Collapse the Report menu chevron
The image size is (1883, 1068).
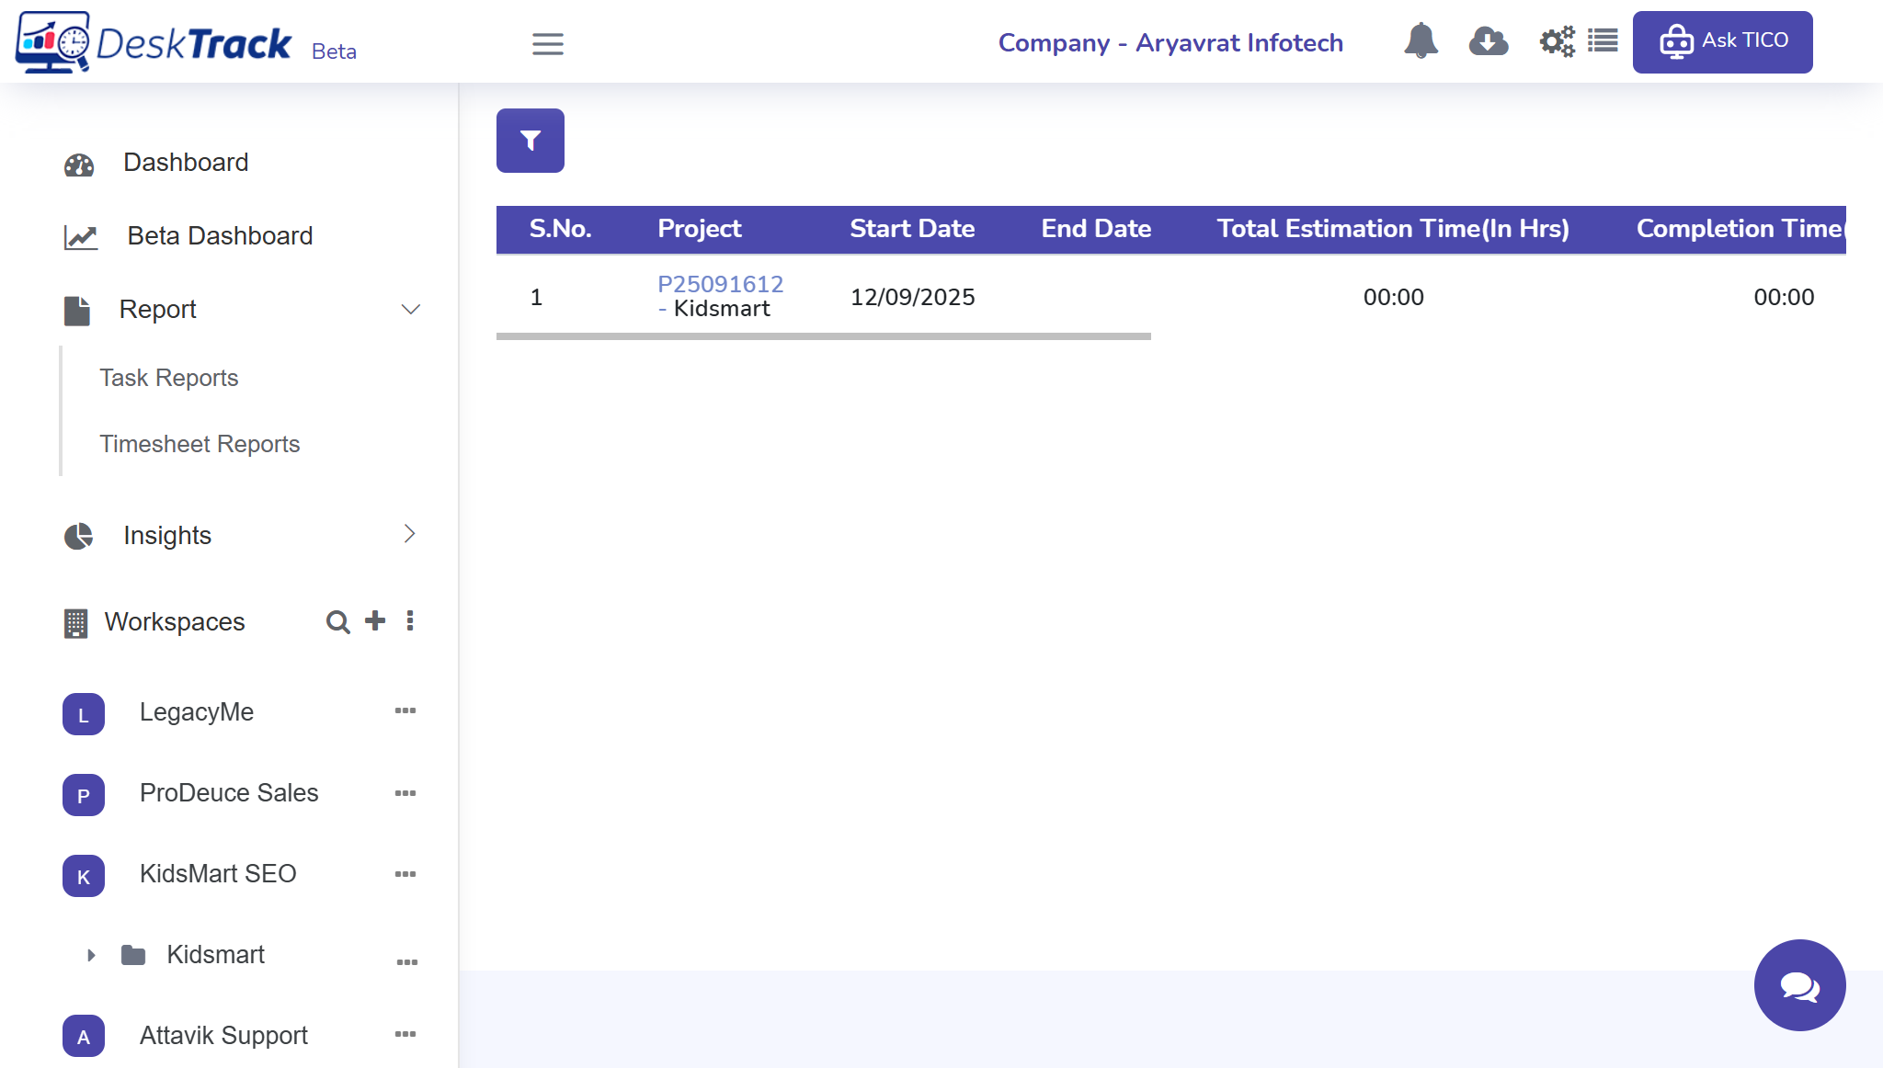click(411, 310)
